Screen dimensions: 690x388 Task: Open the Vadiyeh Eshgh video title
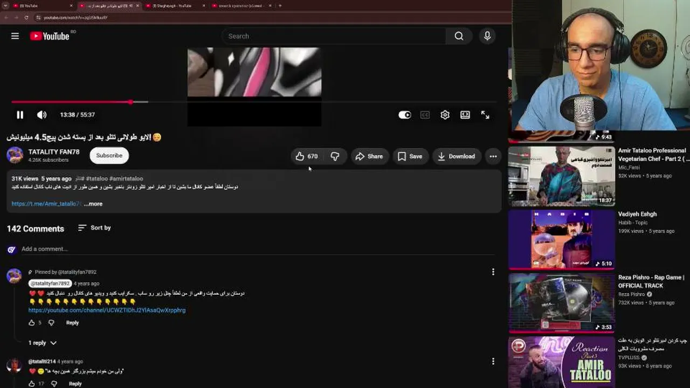pyautogui.click(x=637, y=214)
